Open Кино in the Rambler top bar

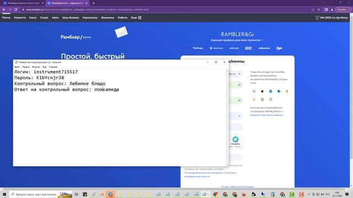coord(33,18)
